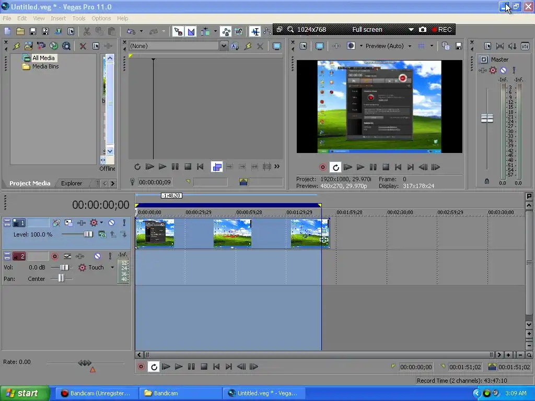Click the Remove selected media X icon

point(83,46)
